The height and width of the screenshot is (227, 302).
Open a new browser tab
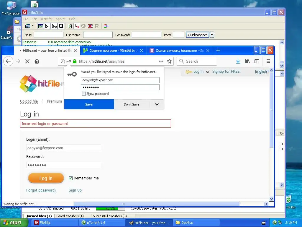click(x=218, y=50)
